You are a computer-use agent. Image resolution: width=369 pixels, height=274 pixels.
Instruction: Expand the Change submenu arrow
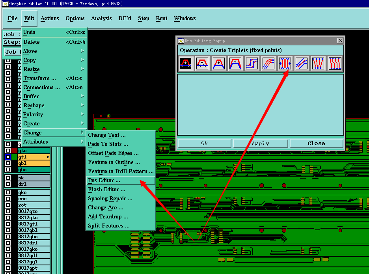point(82,132)
